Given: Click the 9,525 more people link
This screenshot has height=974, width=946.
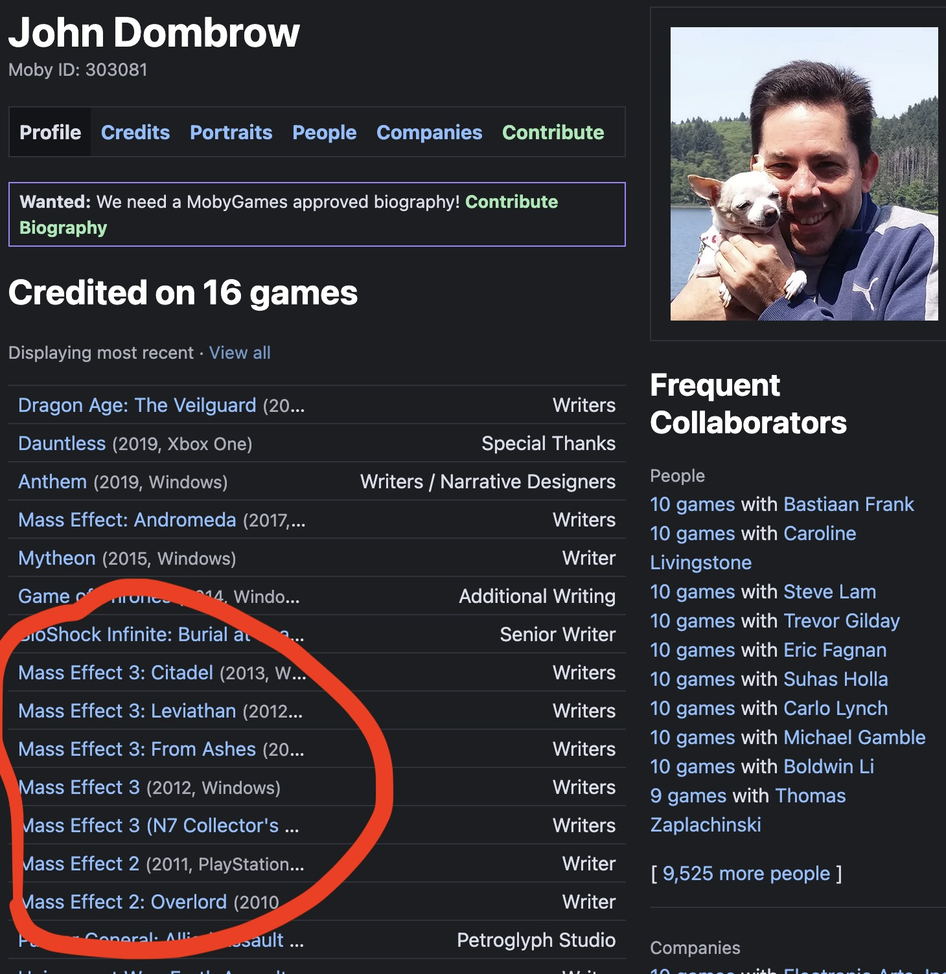Looking at the screenshot, I should click(x=746, y=874).
